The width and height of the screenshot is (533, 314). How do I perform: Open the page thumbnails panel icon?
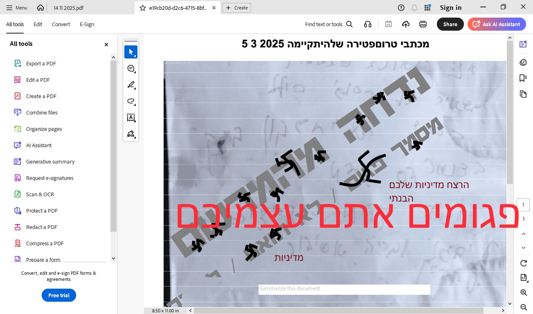[523, 94]
